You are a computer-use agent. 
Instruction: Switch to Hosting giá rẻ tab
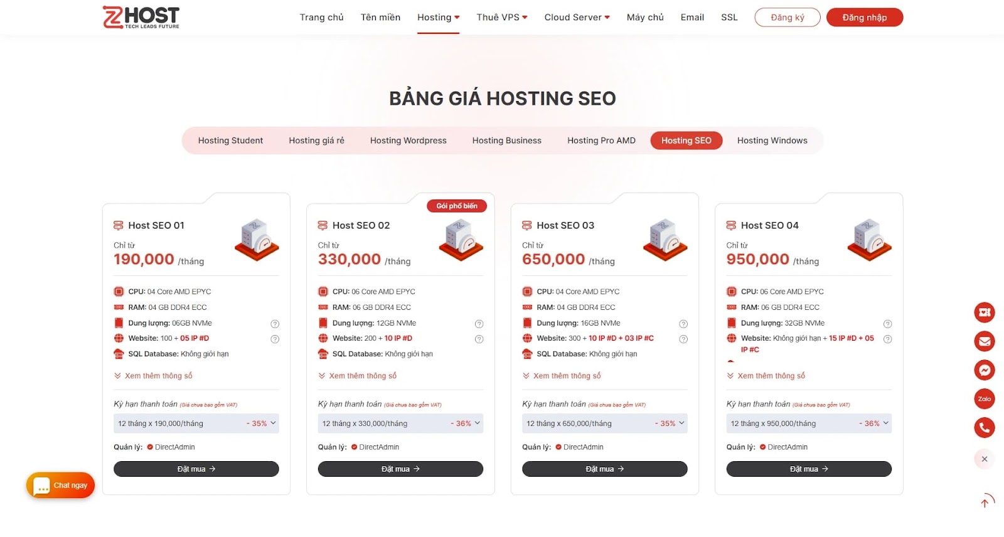tap(317, 141)
